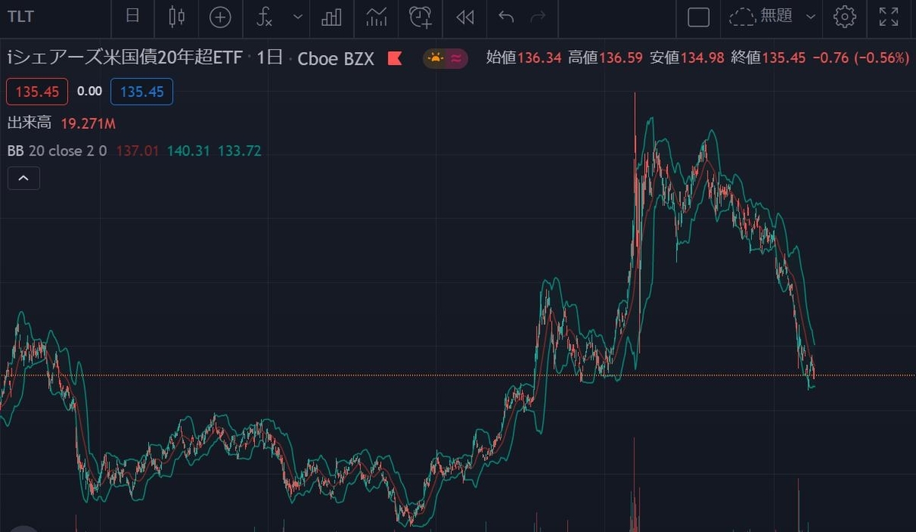Redo the last chart action
The height and width of the screenshot is (532, 916).
(538, 16)
